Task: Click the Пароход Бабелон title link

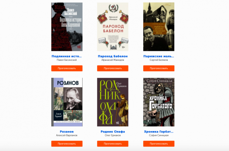Action: pyautogui.click(x=113, y=56)
